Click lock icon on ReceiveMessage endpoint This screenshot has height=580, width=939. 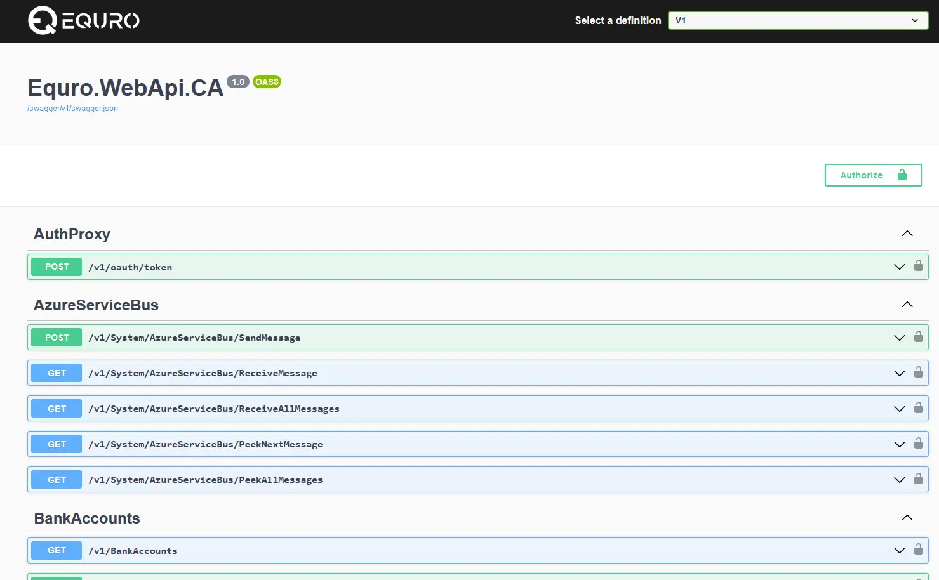918,372
